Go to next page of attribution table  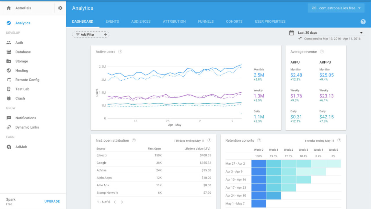pyautogui.click(x=122, y=202)
